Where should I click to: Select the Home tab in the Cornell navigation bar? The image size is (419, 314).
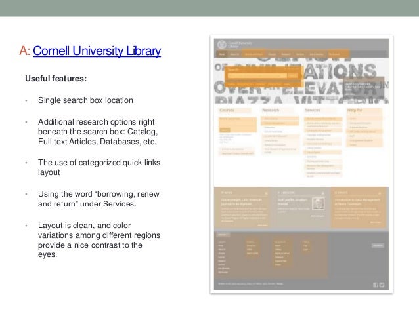[x=221, y=54]
